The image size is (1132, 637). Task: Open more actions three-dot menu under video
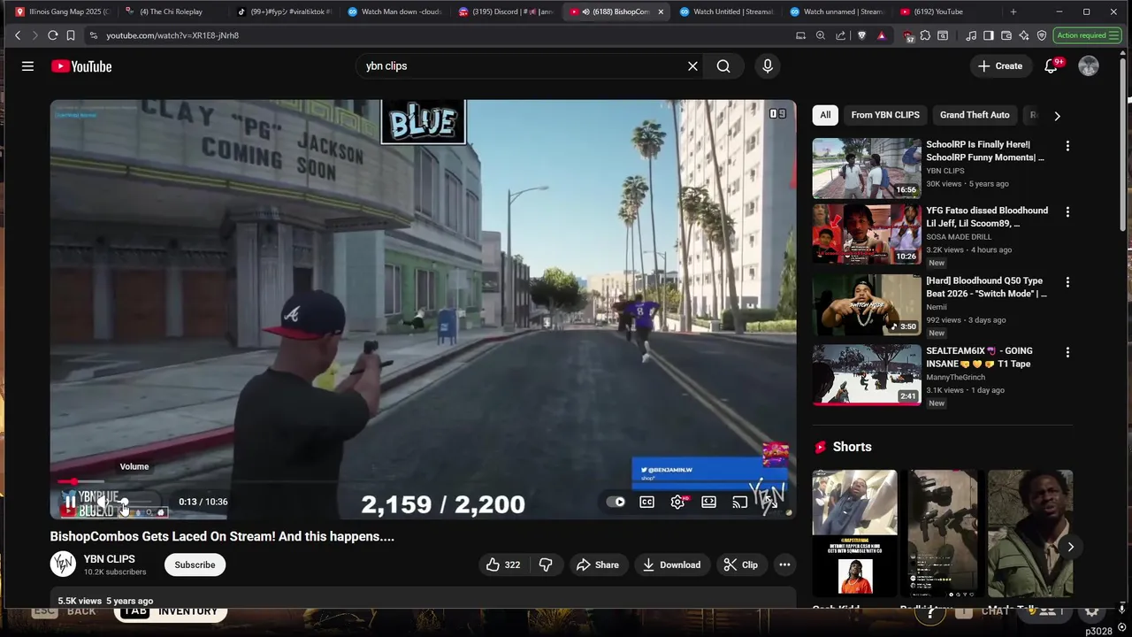tap(784, 564)
